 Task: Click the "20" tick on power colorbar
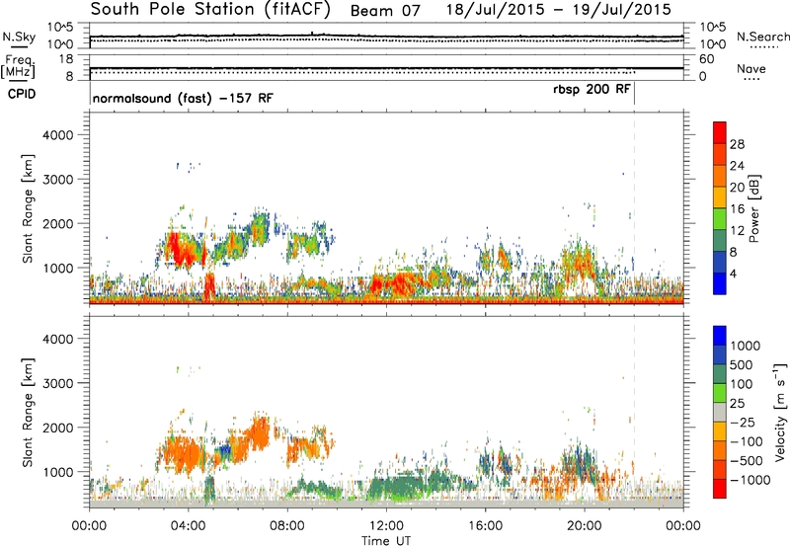pos(737,188)
